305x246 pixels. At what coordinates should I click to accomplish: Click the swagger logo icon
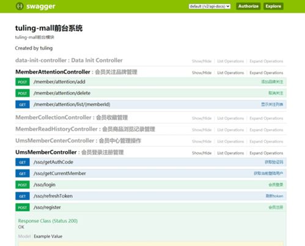[x=20, y=6]
